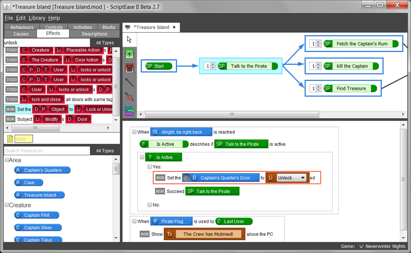Switch to the Controls tab

pyautogui.click(x=54, y=27)
